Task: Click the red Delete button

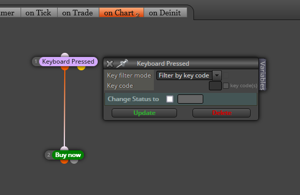Action: 222,113
